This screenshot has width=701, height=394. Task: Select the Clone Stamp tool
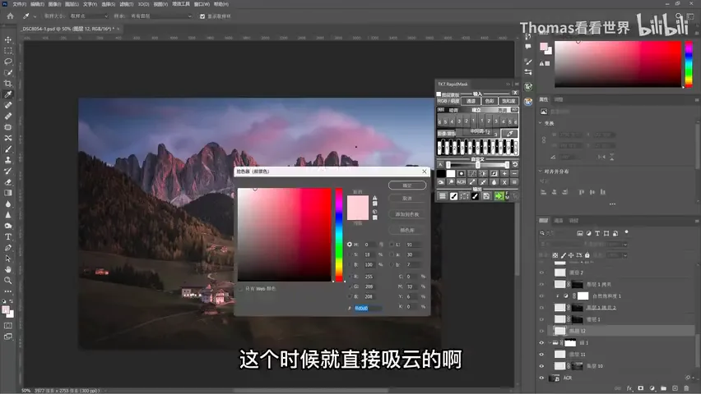coord(8,160)
